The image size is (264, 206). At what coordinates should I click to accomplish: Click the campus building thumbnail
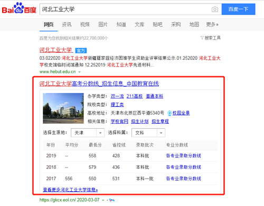[63, 108]
